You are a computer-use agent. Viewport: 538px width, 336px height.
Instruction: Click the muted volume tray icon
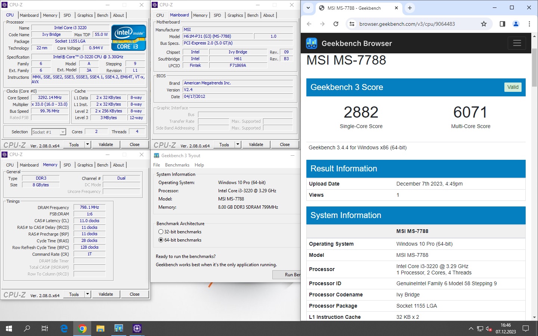point(489,329)
